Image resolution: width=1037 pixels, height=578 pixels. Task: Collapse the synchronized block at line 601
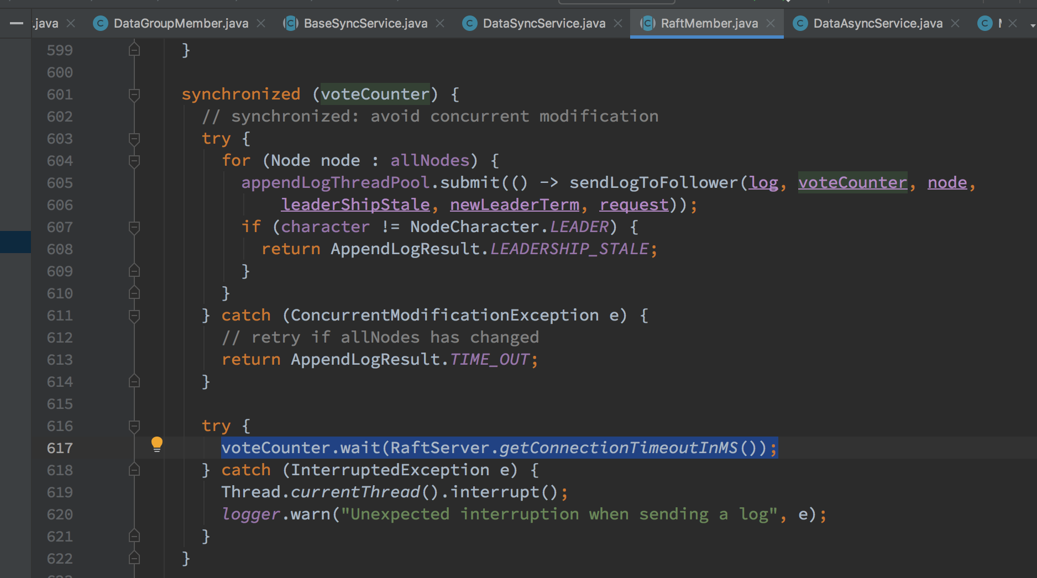coord(134,94)
